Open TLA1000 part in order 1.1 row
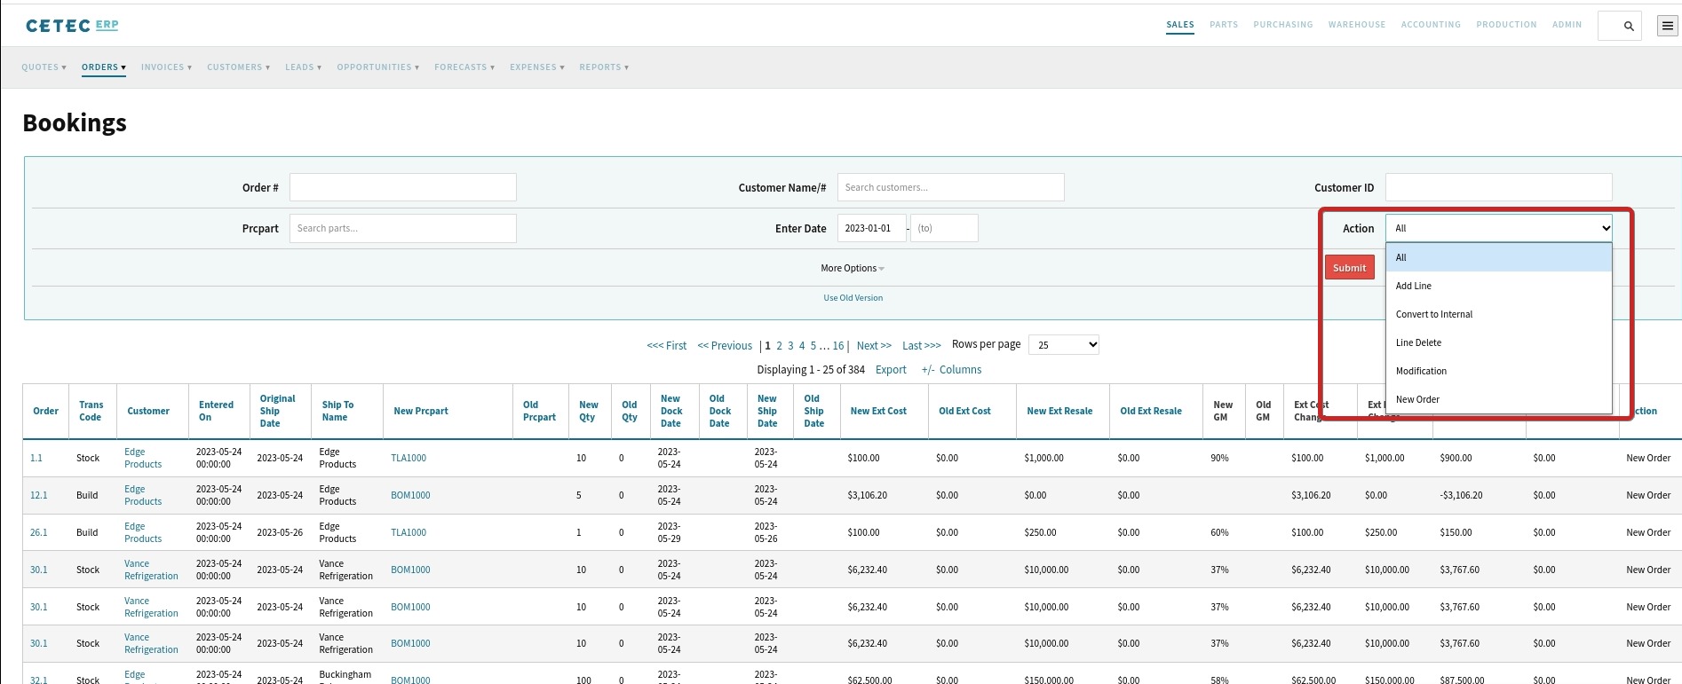Viewport: 1682px width, 684px height. click(x=409, y=459)
